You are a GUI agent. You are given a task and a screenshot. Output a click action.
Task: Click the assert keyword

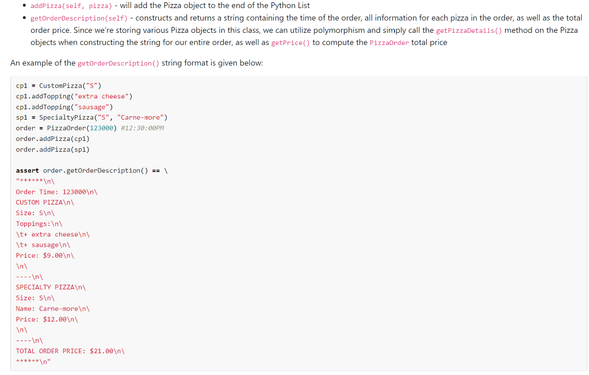(x=27, y=170)
